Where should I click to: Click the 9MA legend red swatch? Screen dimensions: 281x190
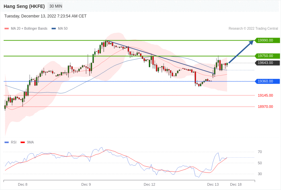(x=22, y=142)
